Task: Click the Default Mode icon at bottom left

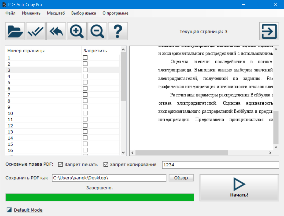Action: [x=9, y=210]
